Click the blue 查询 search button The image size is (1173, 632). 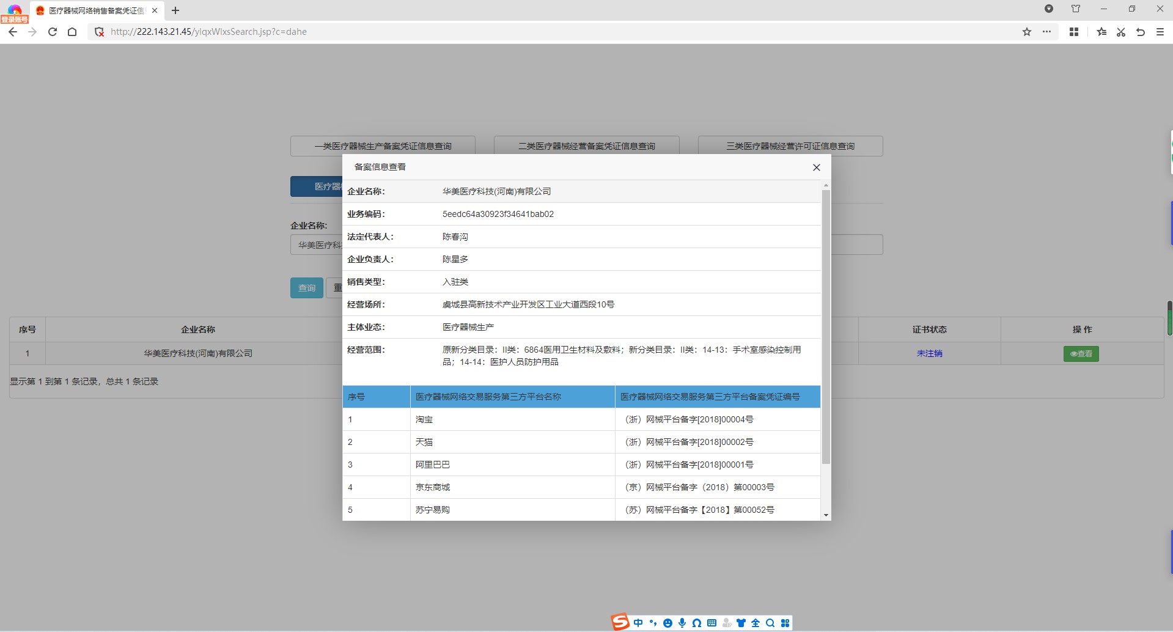pos(307,288)
